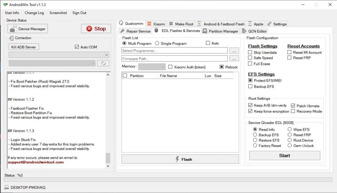Open the Settings tab with gear icon
The image size is (337, 193).
[277, 24]
